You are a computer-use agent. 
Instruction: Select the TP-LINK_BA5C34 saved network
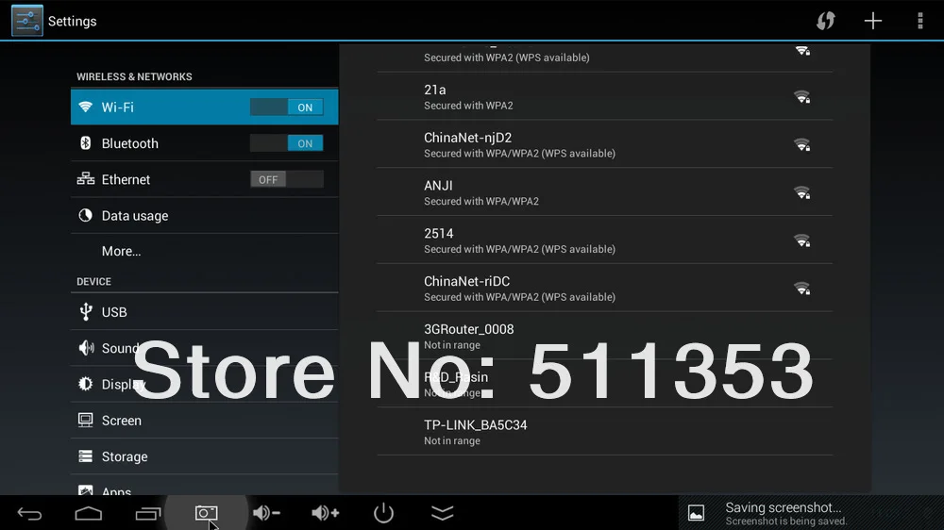pyautogui.click(x=604, y=432)
